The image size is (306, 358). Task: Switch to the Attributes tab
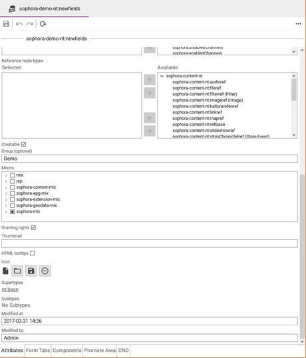[x=12, y=350]
